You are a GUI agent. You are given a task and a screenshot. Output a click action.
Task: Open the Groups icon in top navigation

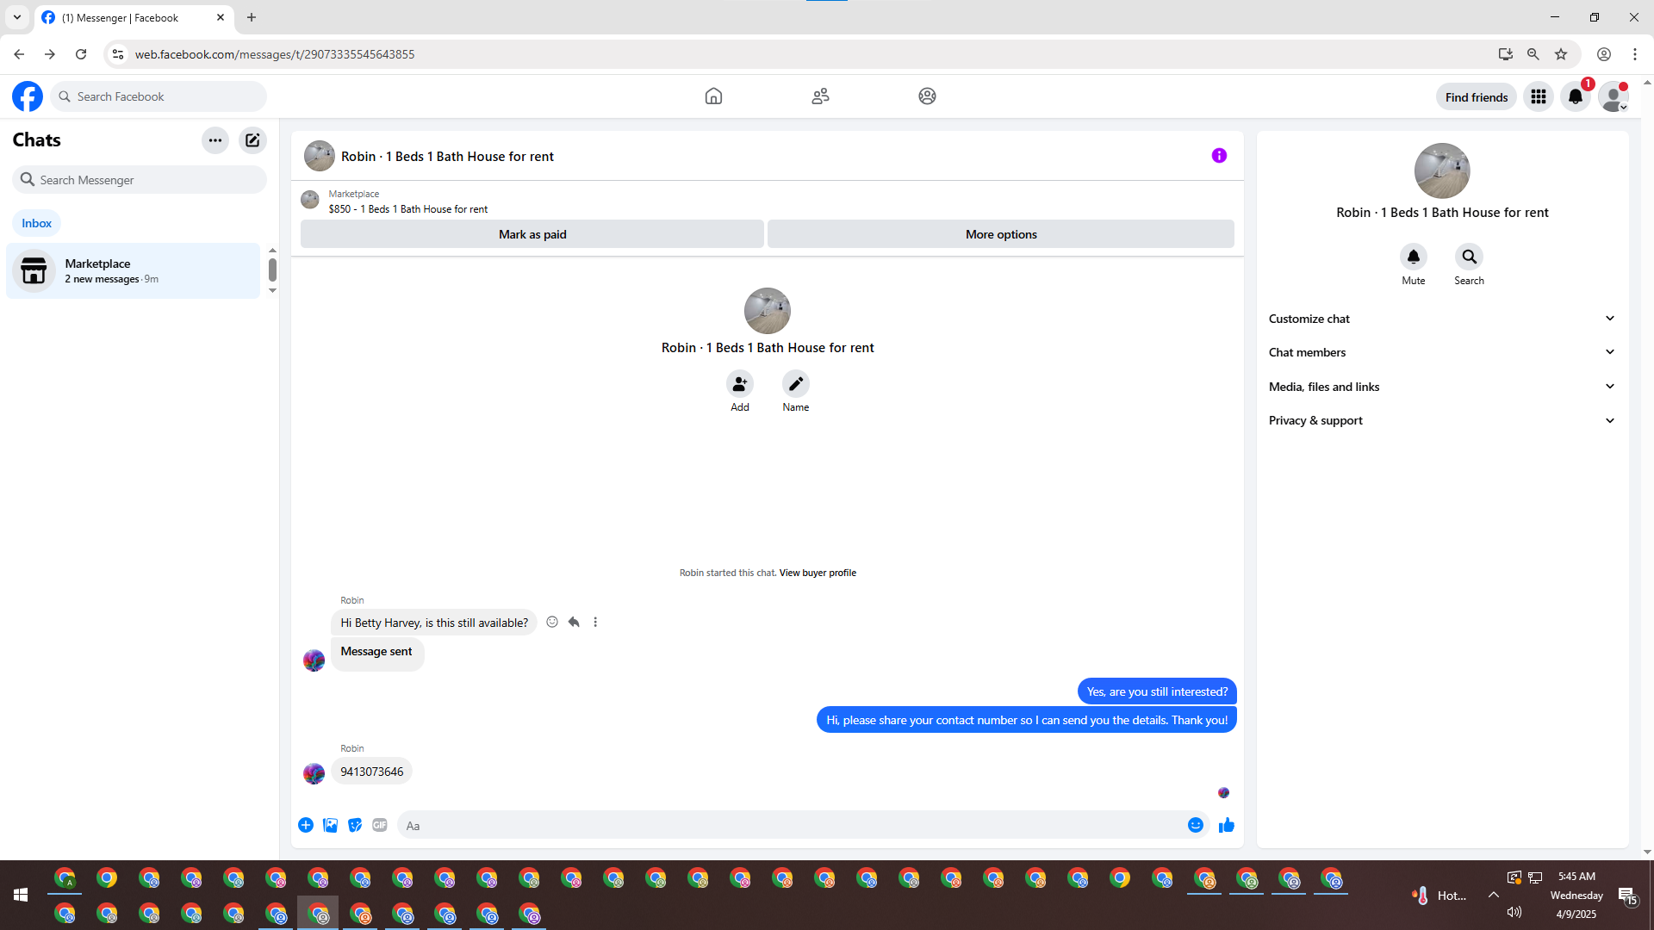(927, 96)
